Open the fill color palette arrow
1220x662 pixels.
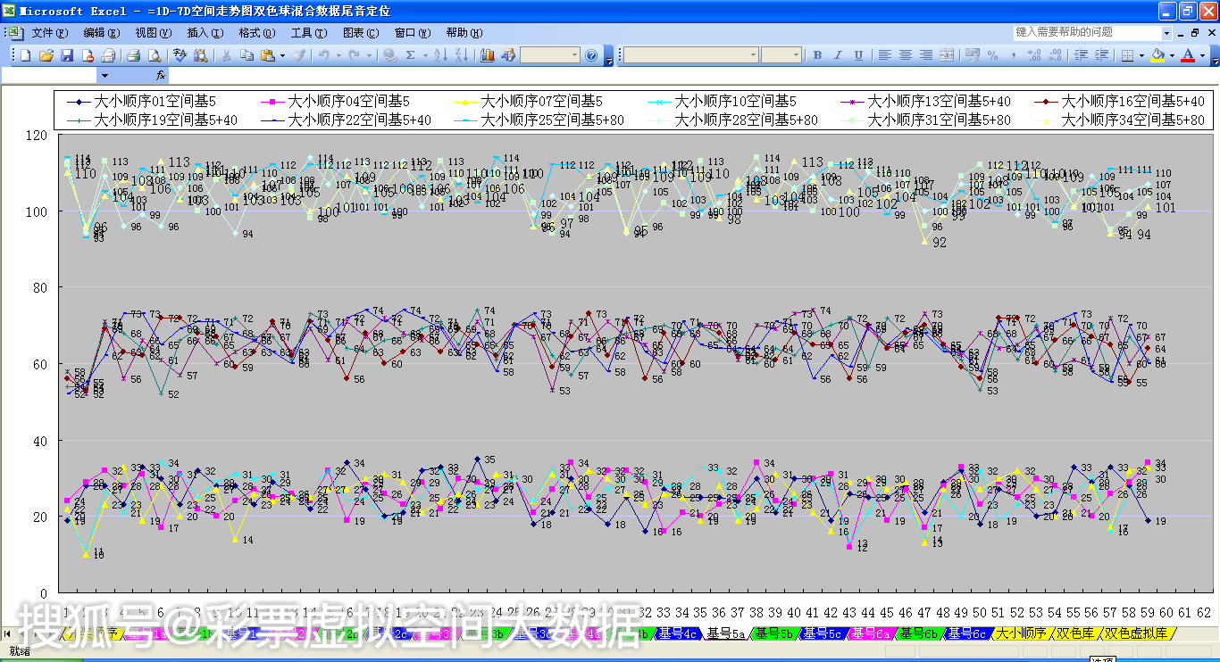click(1172, 54)
